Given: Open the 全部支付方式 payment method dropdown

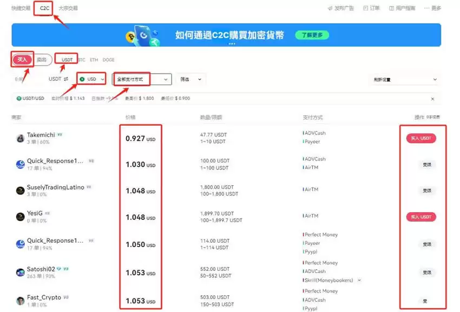Looking at the screenshot, I should point(142,79).
